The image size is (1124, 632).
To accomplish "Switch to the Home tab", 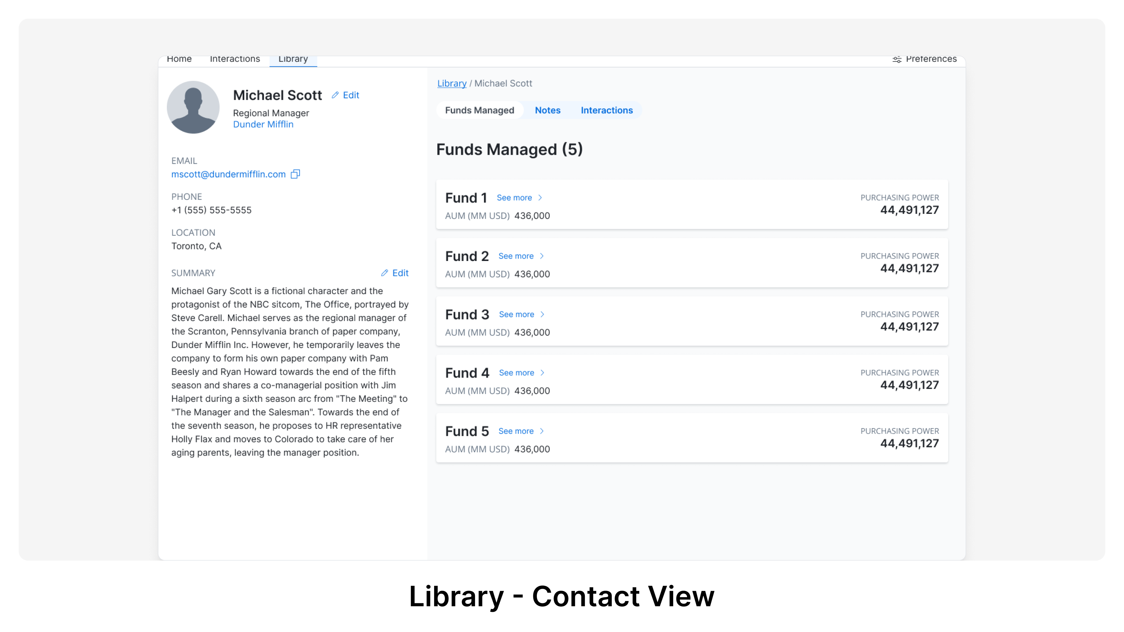I will 179,59.
